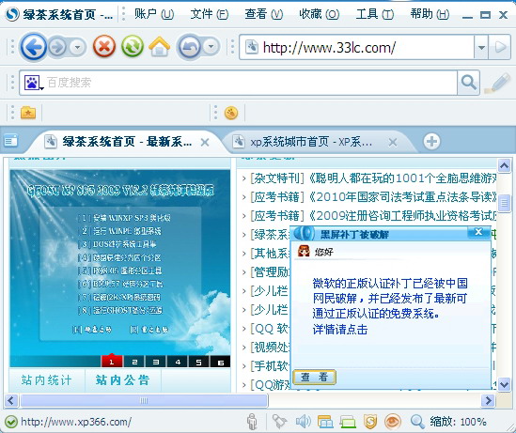Click the undo closed tab button
This screenshot has width=516, height=433.
[190, 47]
